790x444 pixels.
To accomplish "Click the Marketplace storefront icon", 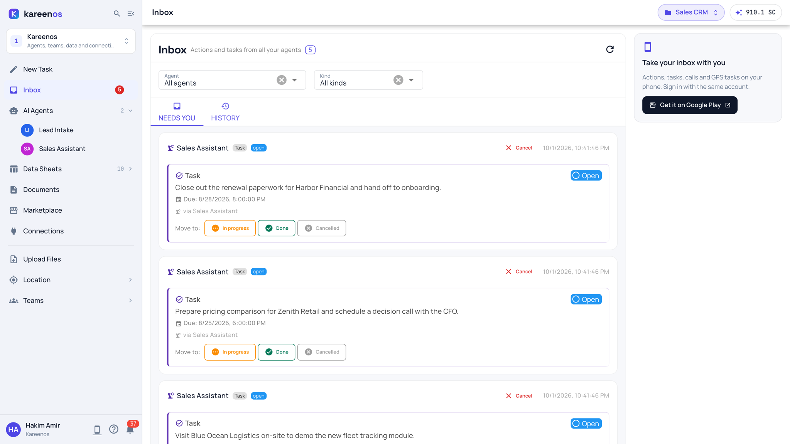I will click(x=14, y=210).
